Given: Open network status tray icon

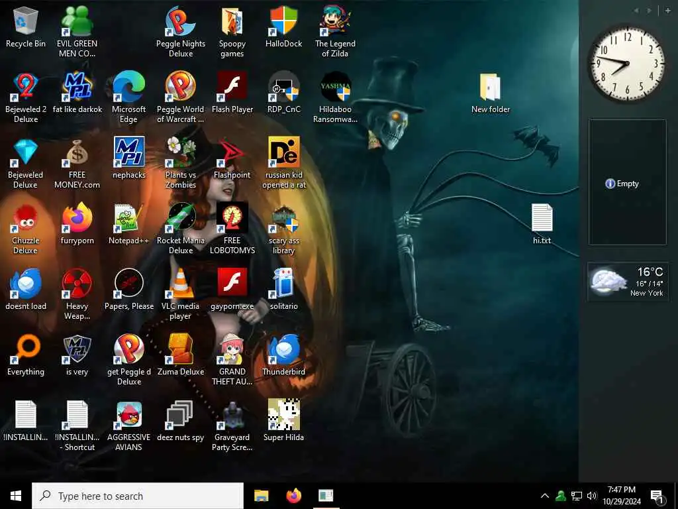Looking at the screenshot, I should click(x=577, y=496).
